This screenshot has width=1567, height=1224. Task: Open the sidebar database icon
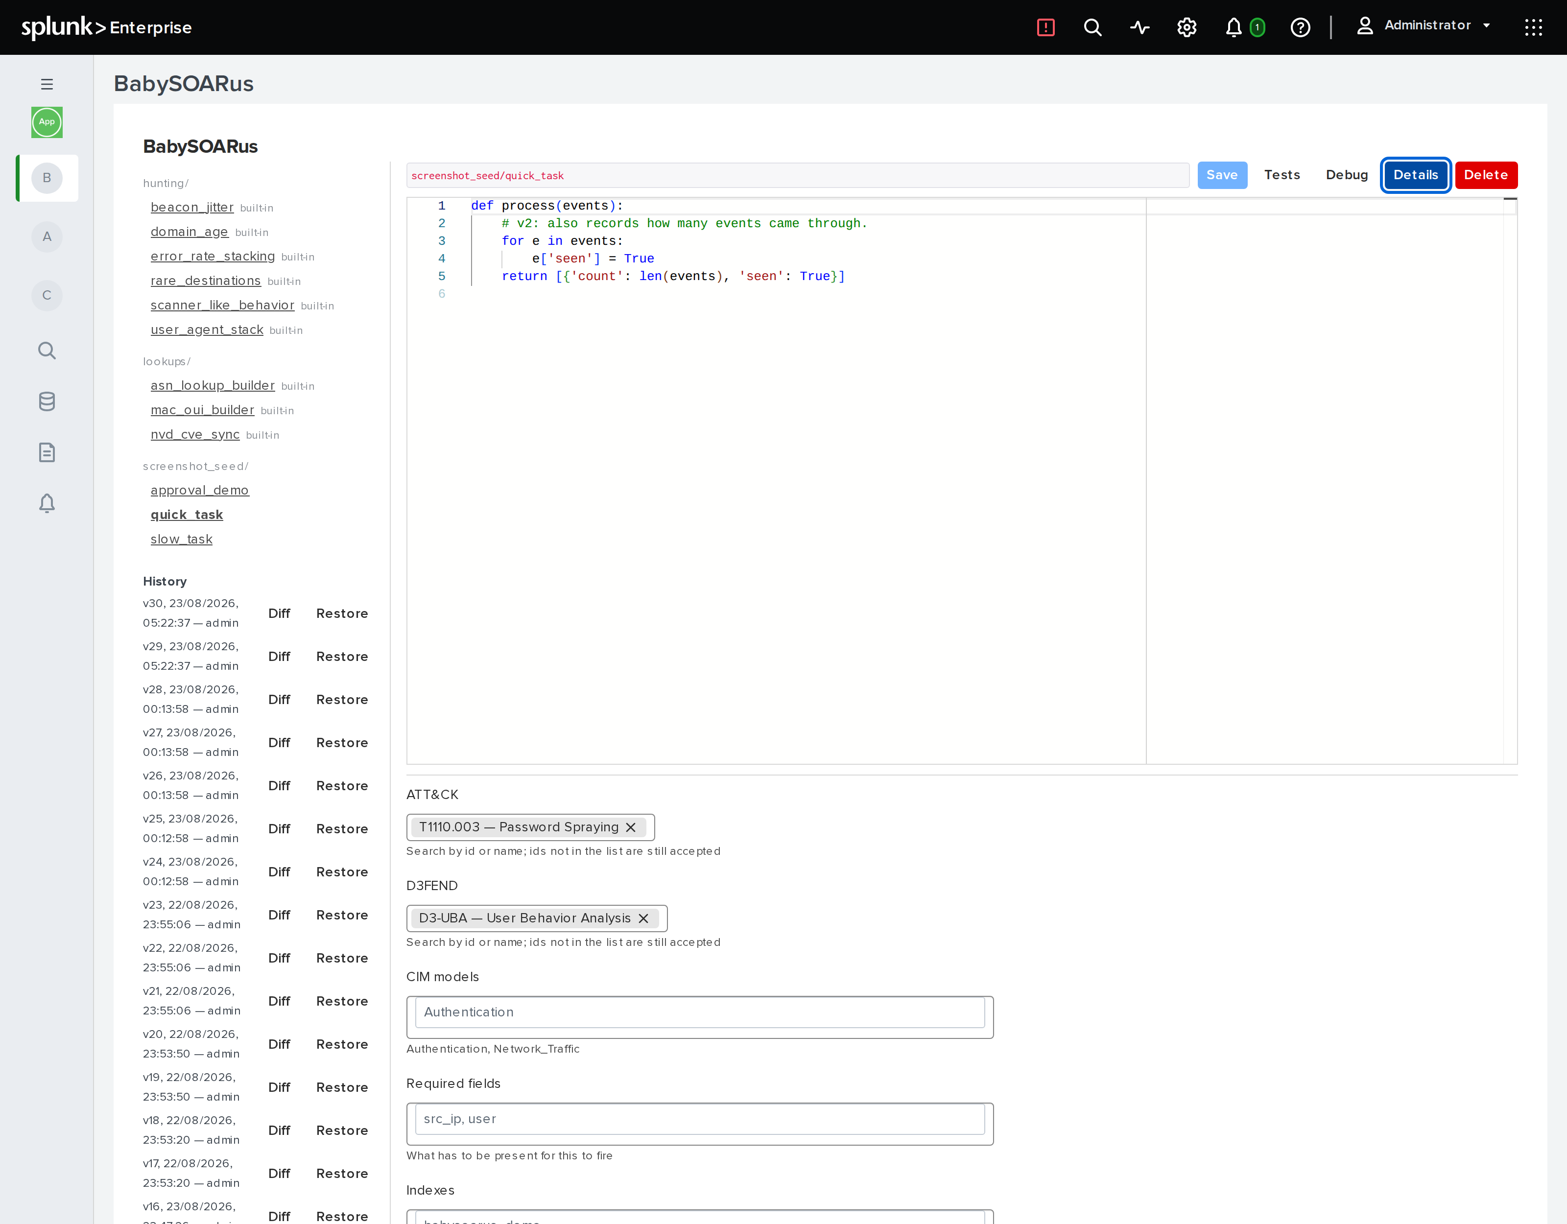[47, 401]
